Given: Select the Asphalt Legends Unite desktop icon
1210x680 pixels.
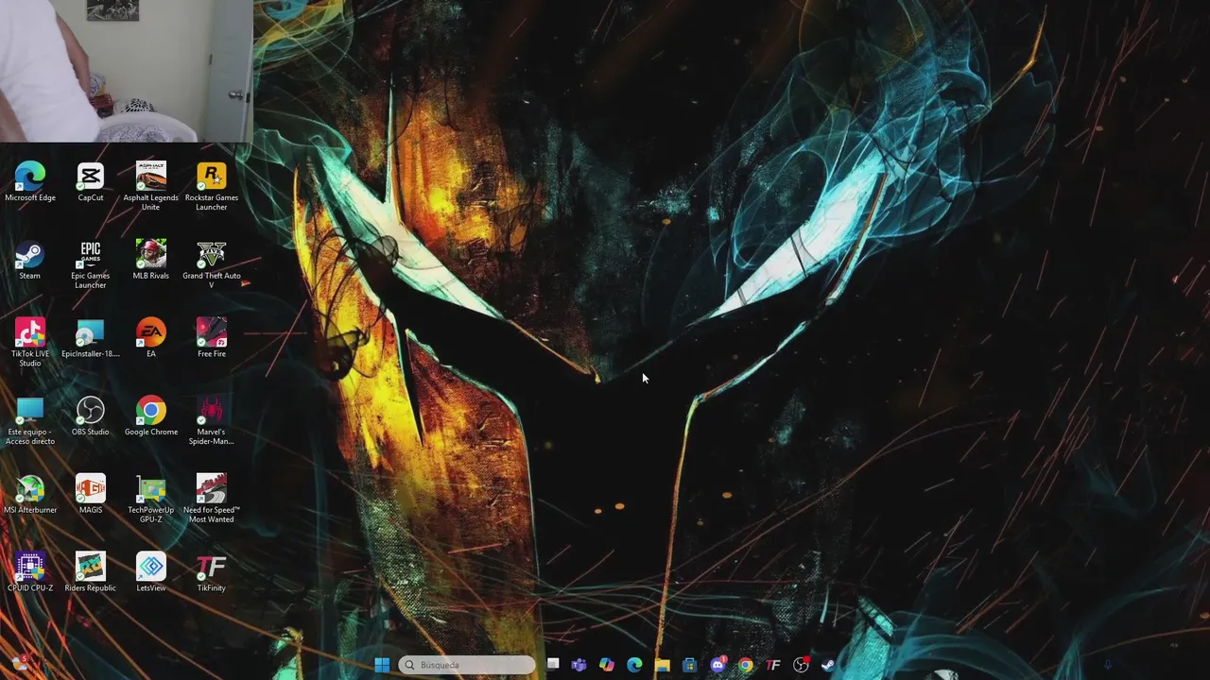Looking at the screenshot, I should pyautogui.click(x=151, y=186).
